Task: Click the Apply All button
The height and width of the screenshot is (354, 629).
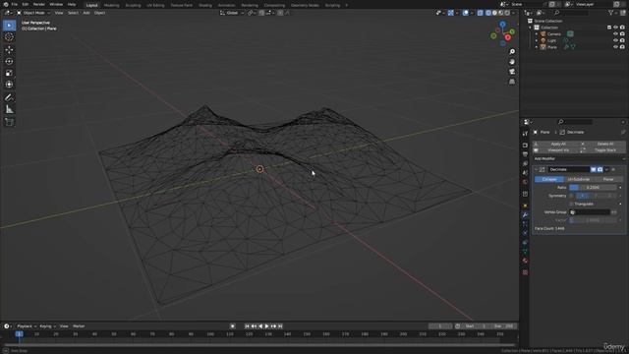Action: click(x=555, y=144)
